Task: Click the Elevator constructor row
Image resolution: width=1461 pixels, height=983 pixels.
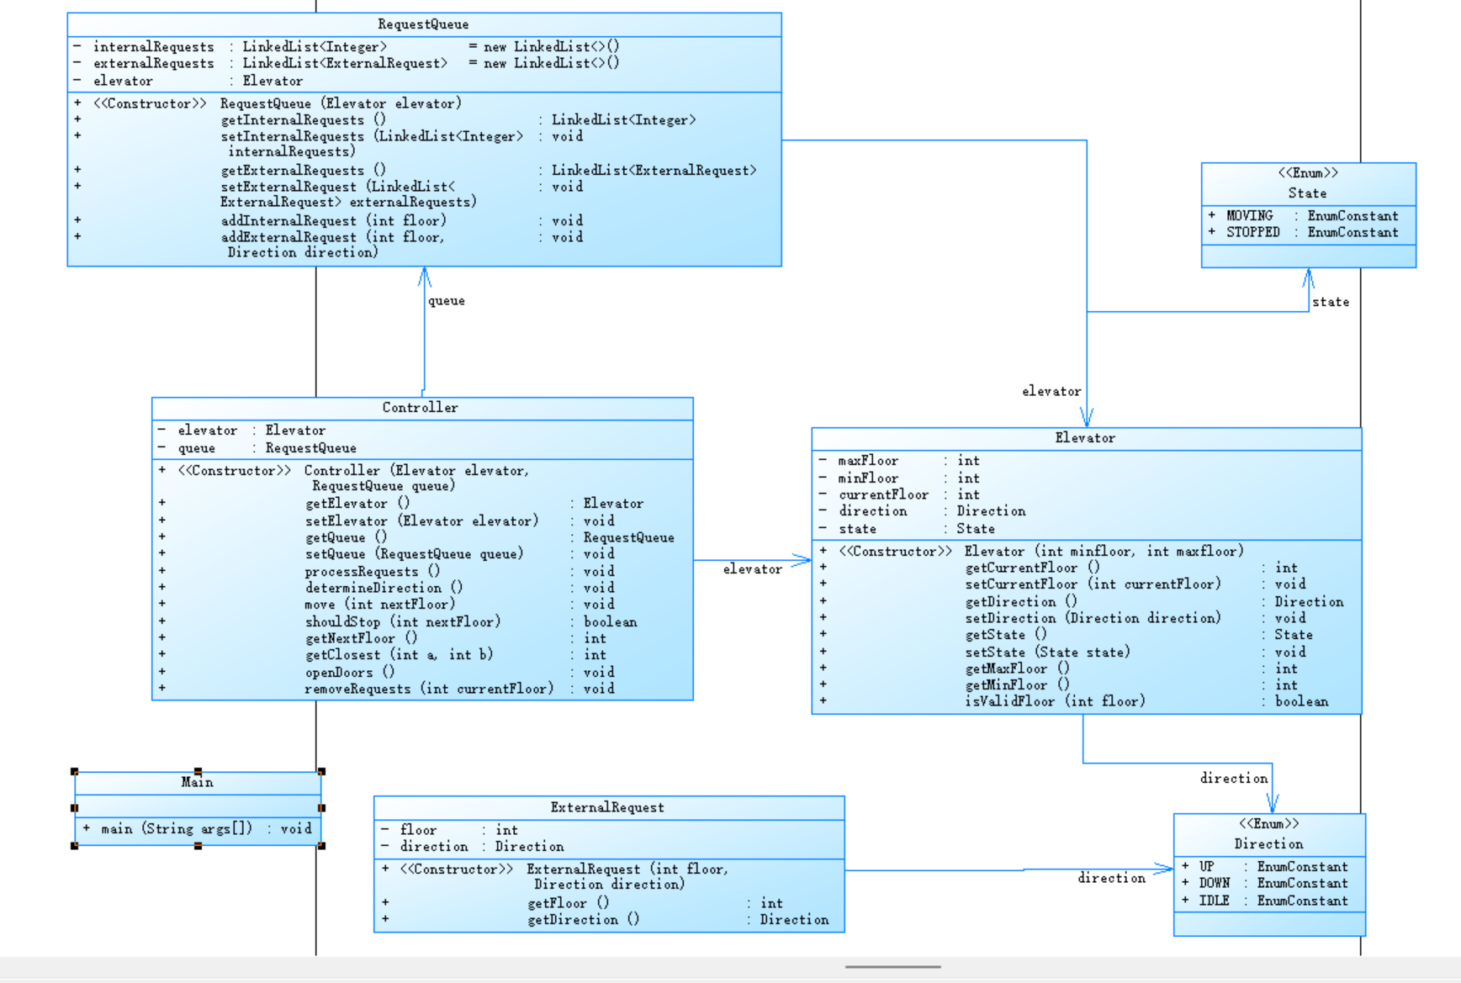Action: [x=1031, y=552]
